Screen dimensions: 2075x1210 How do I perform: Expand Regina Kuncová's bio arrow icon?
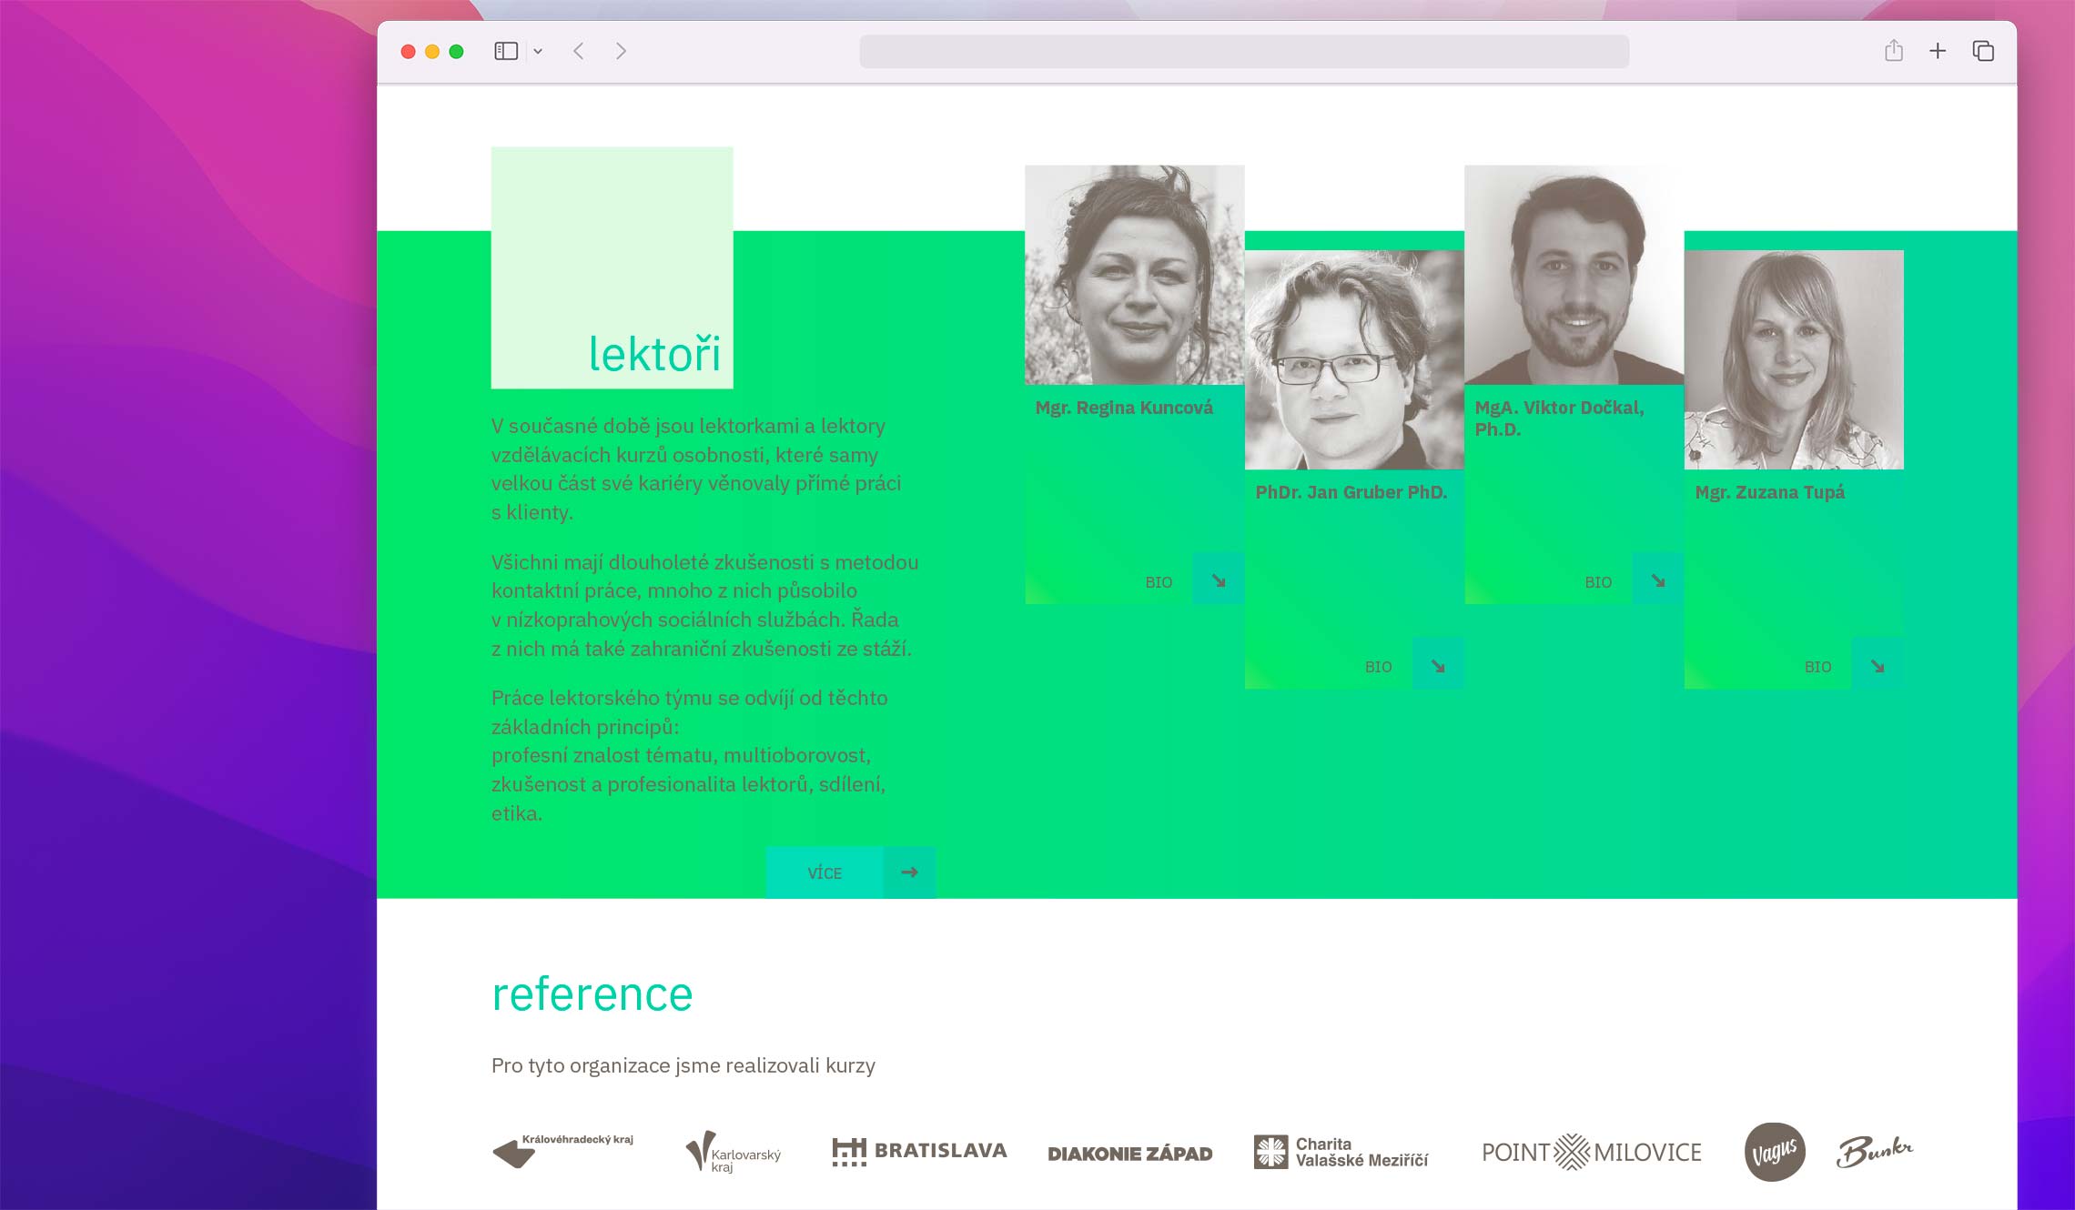[1219, 580]
